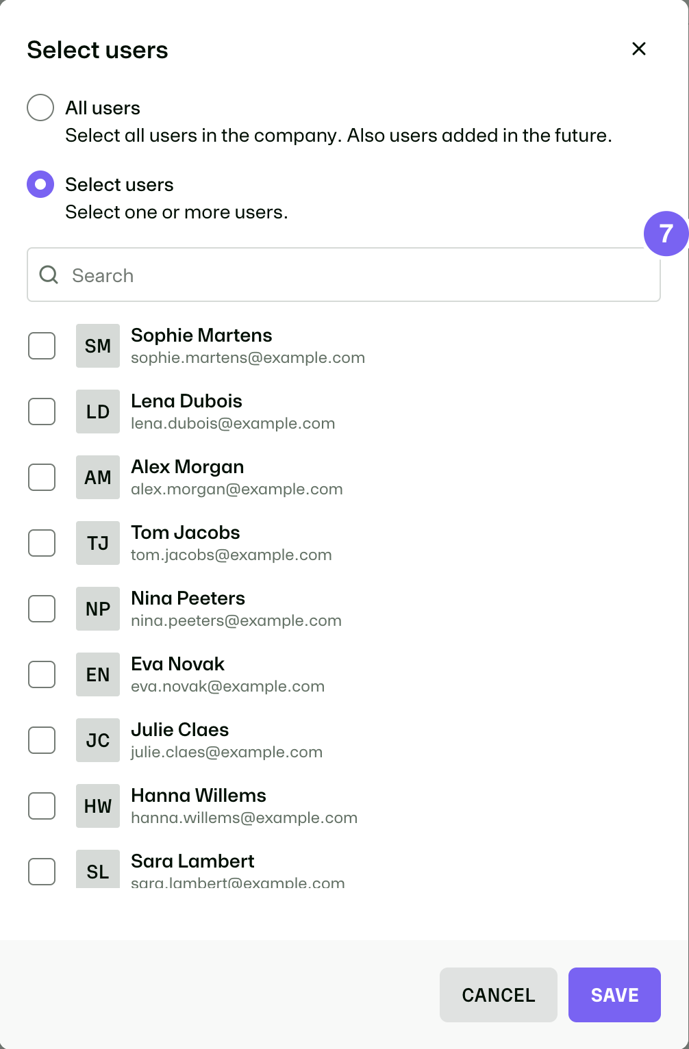
Task: Check the Hanna Willems checkbox
Action: 42,806
